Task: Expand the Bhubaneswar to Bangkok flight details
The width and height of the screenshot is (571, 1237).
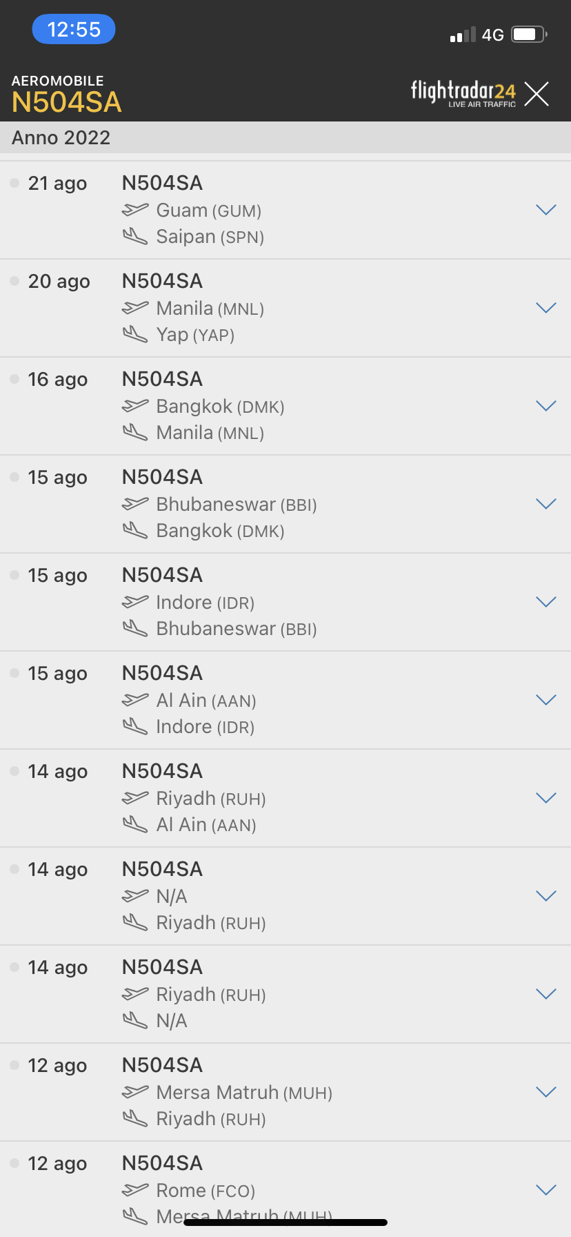Action: (545, 504)
